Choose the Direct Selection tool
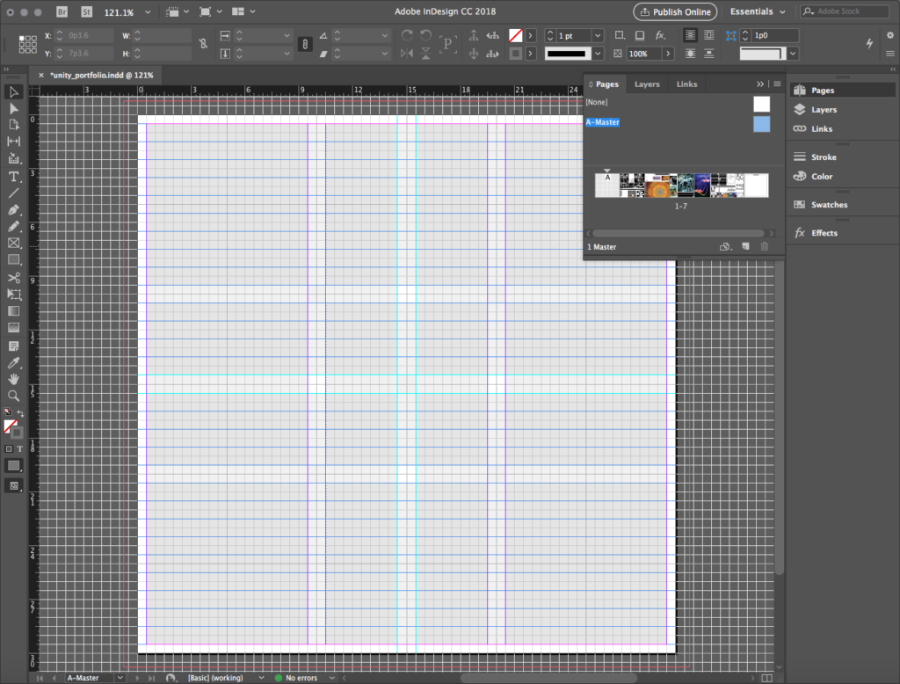This screenshot has height=684, width=900. 14,108
